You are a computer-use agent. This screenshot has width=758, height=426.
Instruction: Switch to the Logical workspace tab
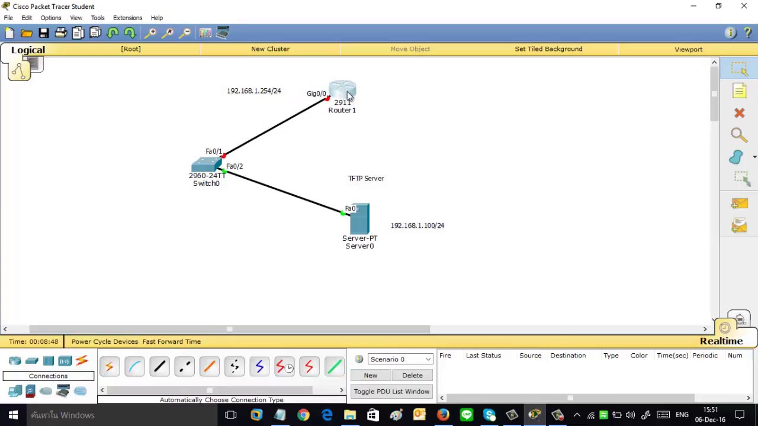point(28,50)
